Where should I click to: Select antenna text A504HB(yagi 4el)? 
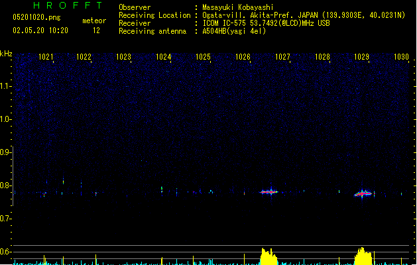pos(234,31)
